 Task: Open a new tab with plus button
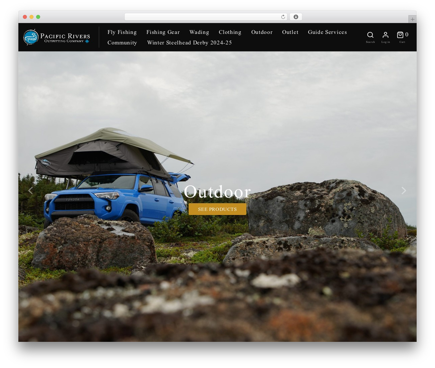[x=412, y=19]
